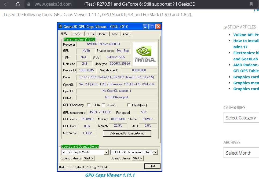Open the Select Category dropdown
Image resolution: width=259 pixels, height=179 pixels.
[241, 118]
